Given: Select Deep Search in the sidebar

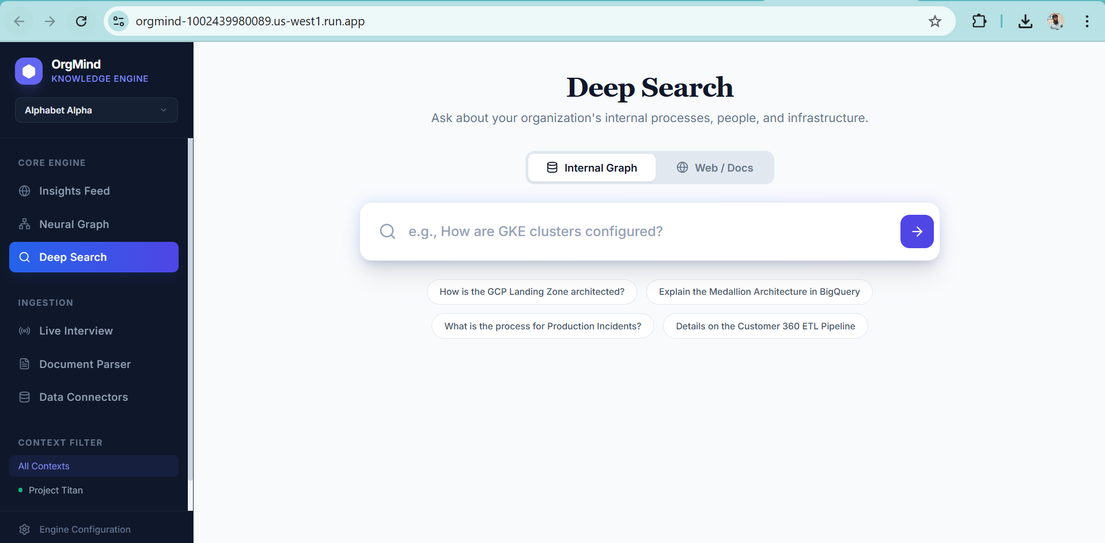Looking at the screenshot, I should click(94, 257).
